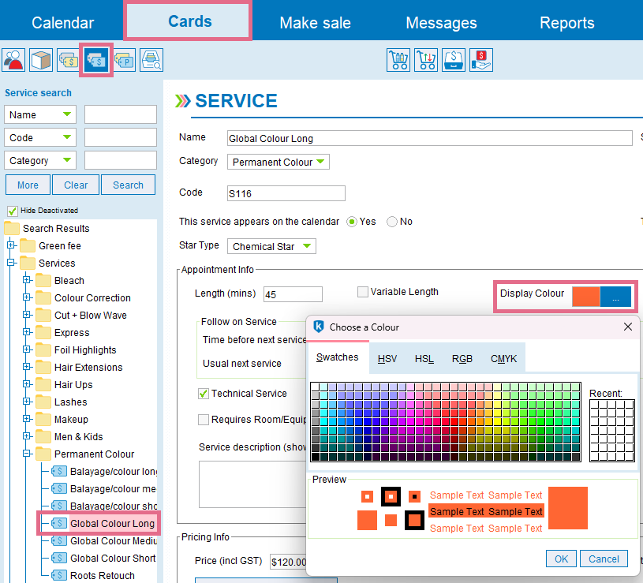Click the swatches colour grid palette
This screenshot has width=643, height=583.
pos(446,422)
